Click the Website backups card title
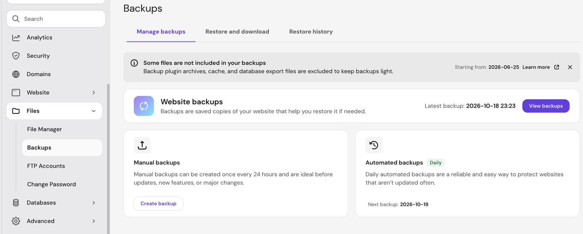This screenshot has width=583, height=234. coord(192,102)
